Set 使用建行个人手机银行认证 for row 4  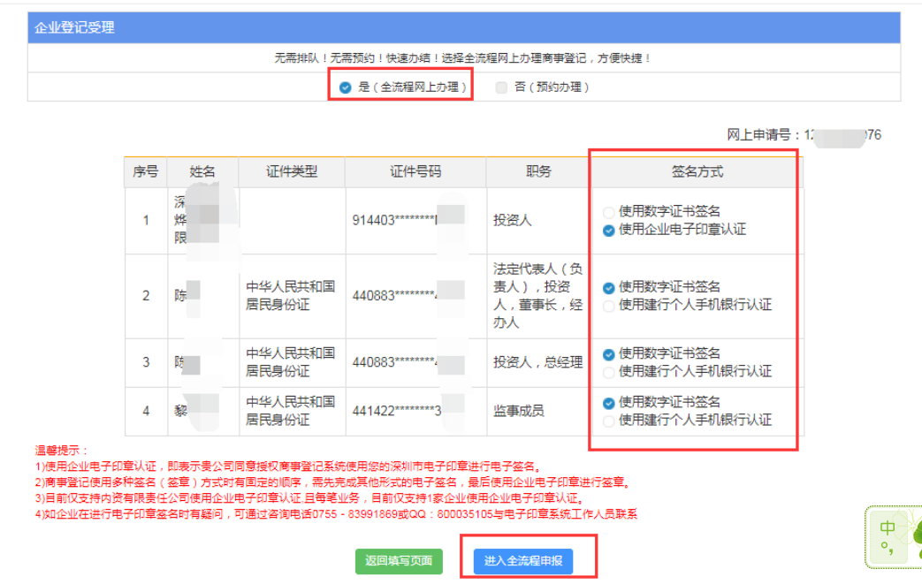coord(608,421)
